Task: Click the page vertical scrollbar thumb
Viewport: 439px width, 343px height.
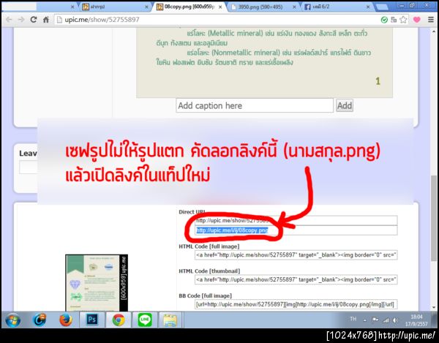Action: [x=434, y=218]
